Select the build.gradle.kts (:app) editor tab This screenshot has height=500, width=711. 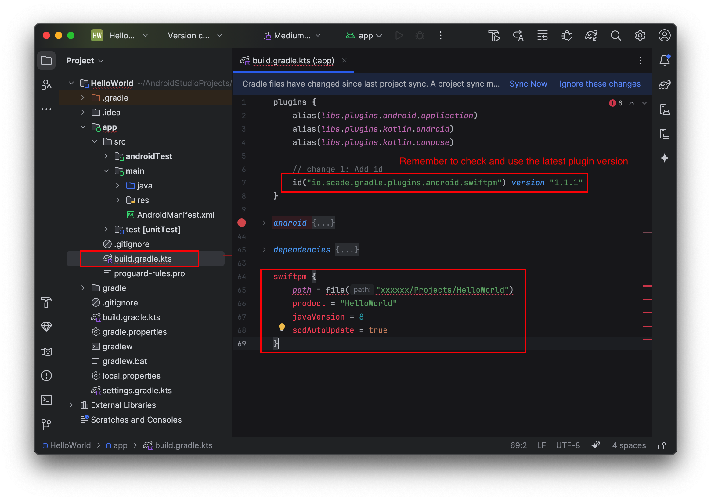point(293,61)
